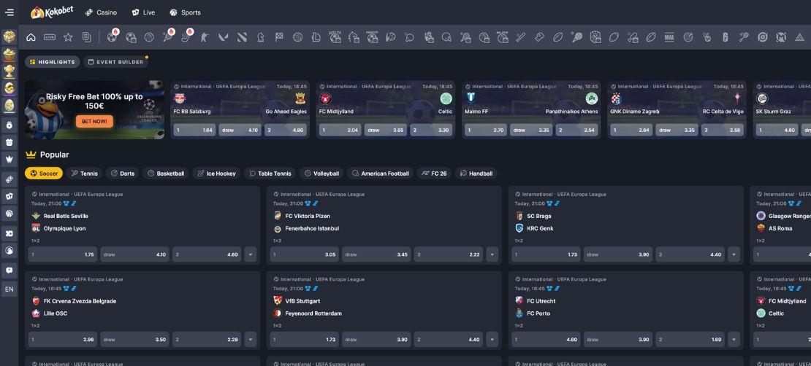This screenshot has width=811, height=366.
Task: Open favorites star icon
Action: point(68,37)
